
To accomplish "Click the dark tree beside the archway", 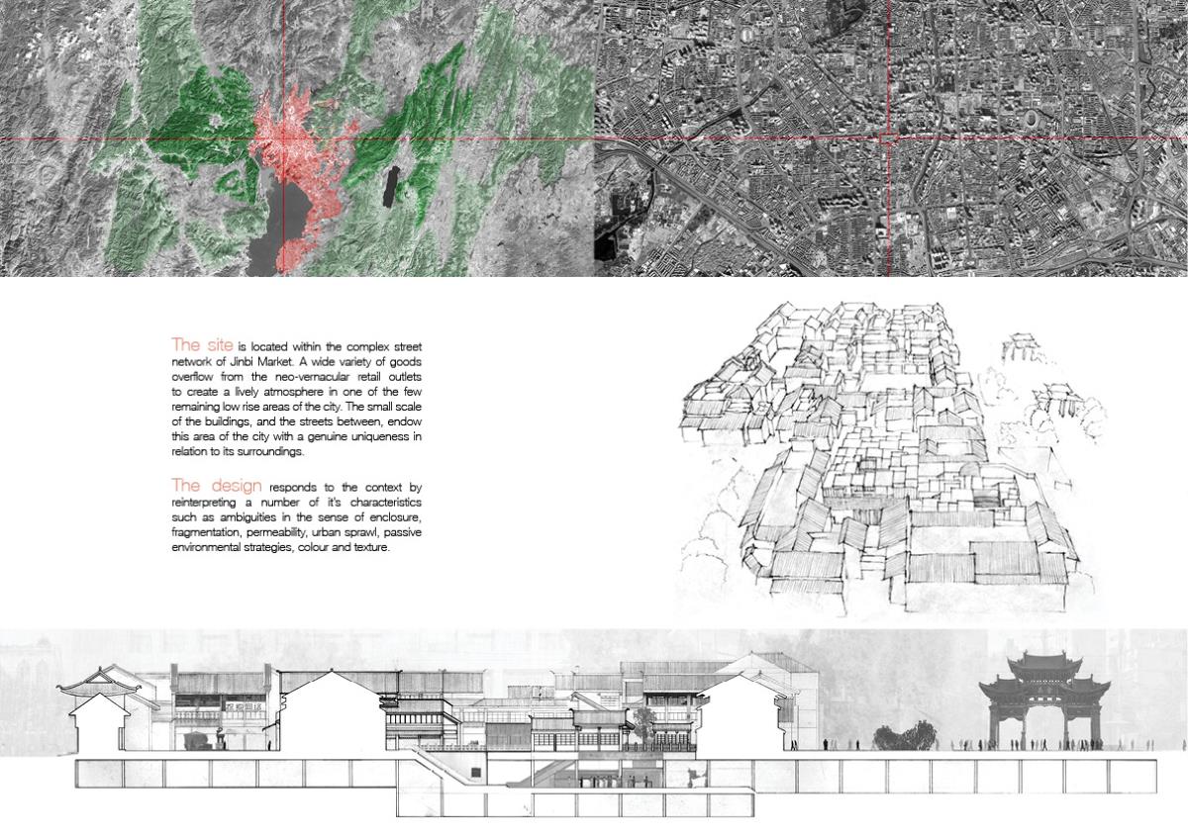I will tap(899, 737).
